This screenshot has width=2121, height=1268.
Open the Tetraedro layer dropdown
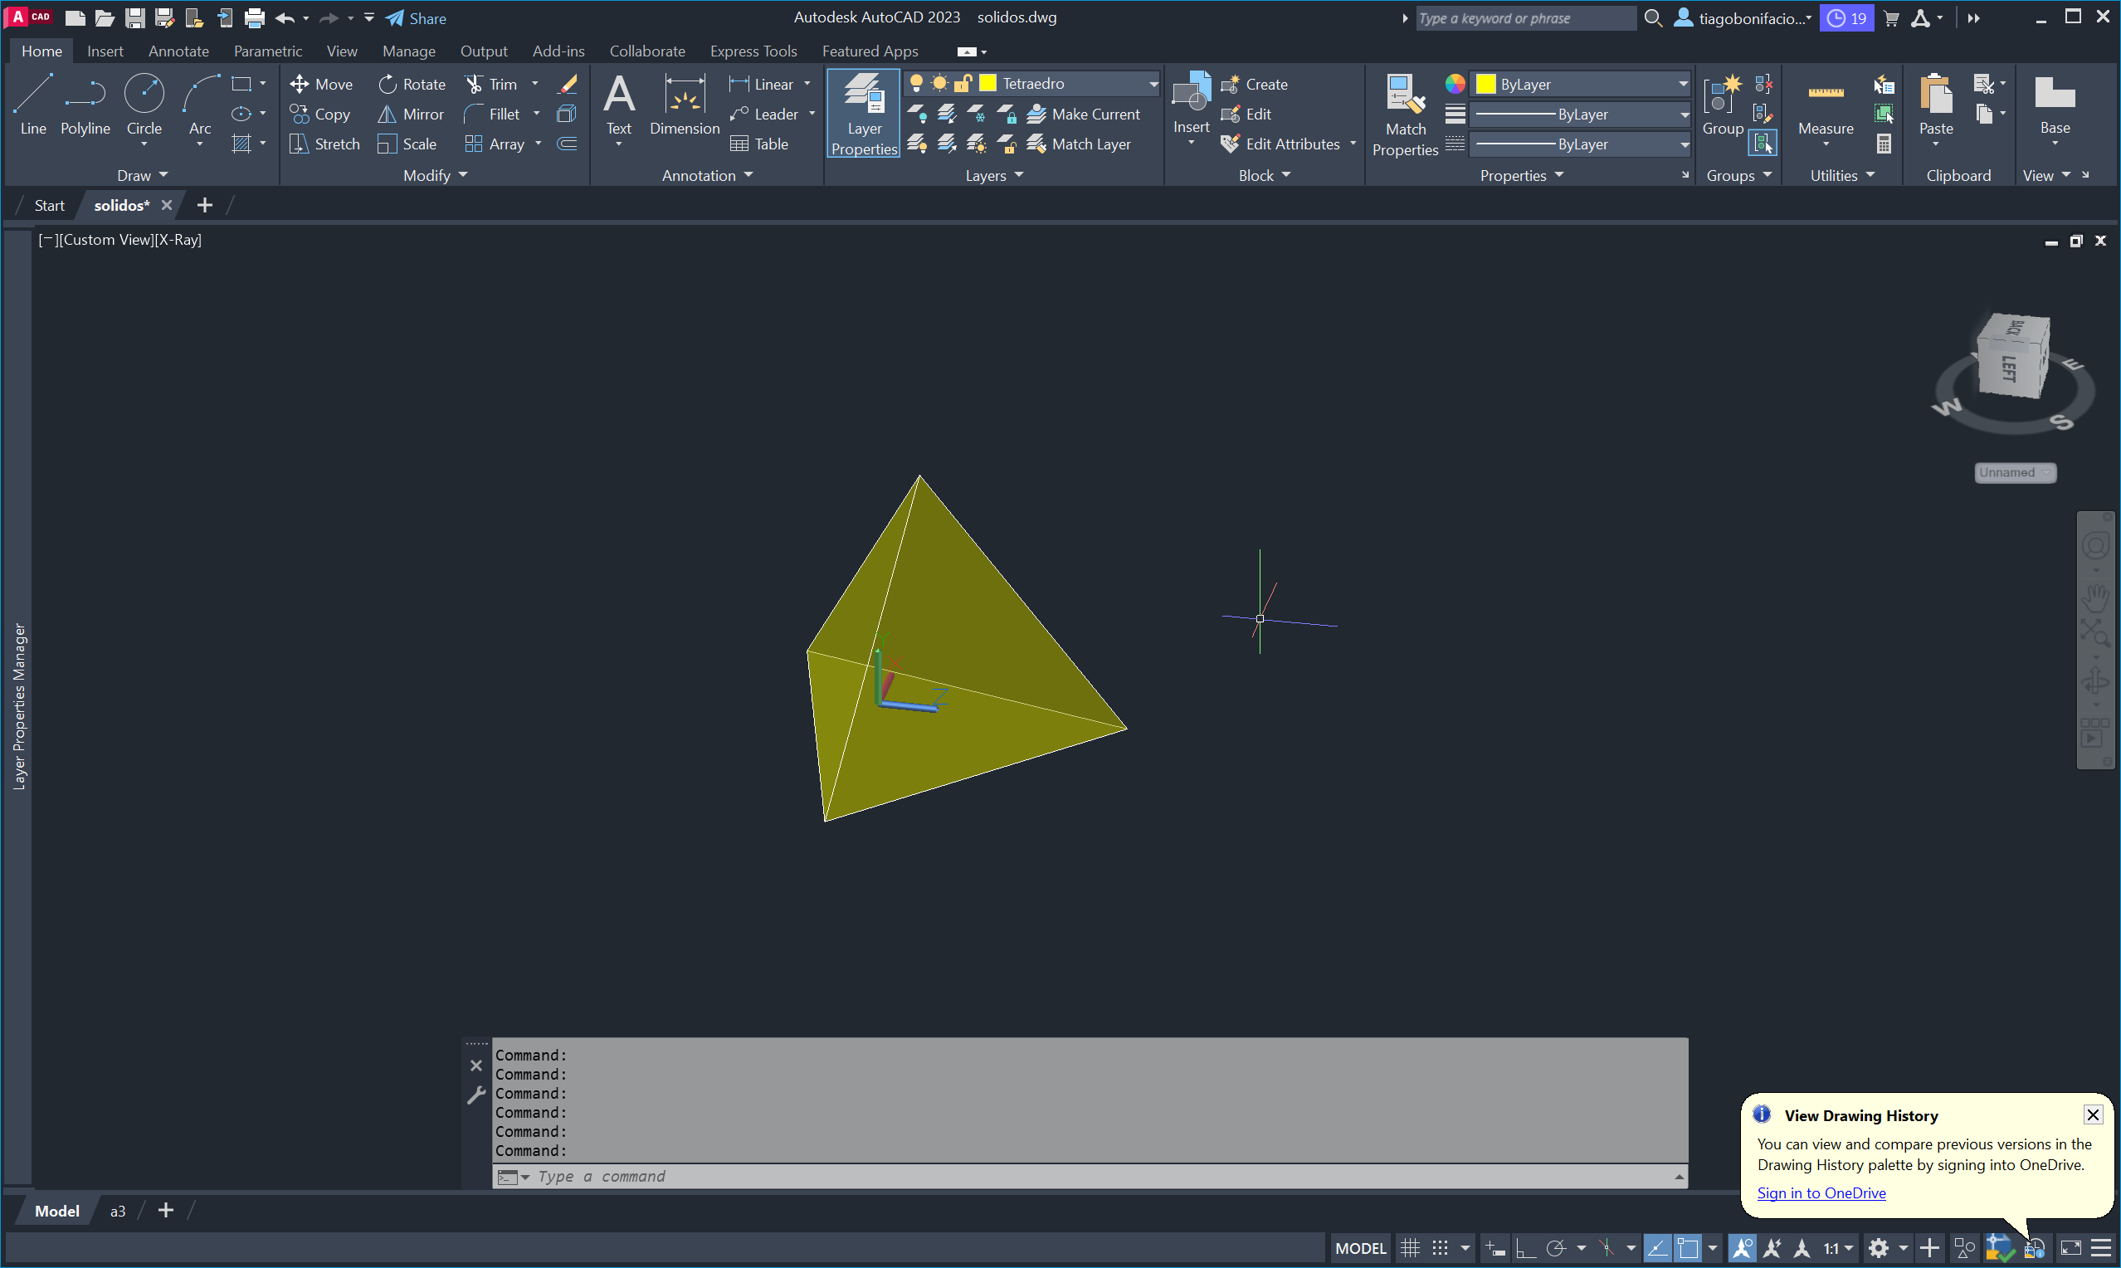click(x=1153, y=84)
